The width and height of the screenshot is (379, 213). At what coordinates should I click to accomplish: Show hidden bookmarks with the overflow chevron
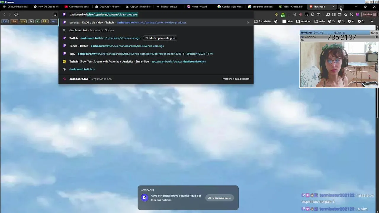pos(372,21)
